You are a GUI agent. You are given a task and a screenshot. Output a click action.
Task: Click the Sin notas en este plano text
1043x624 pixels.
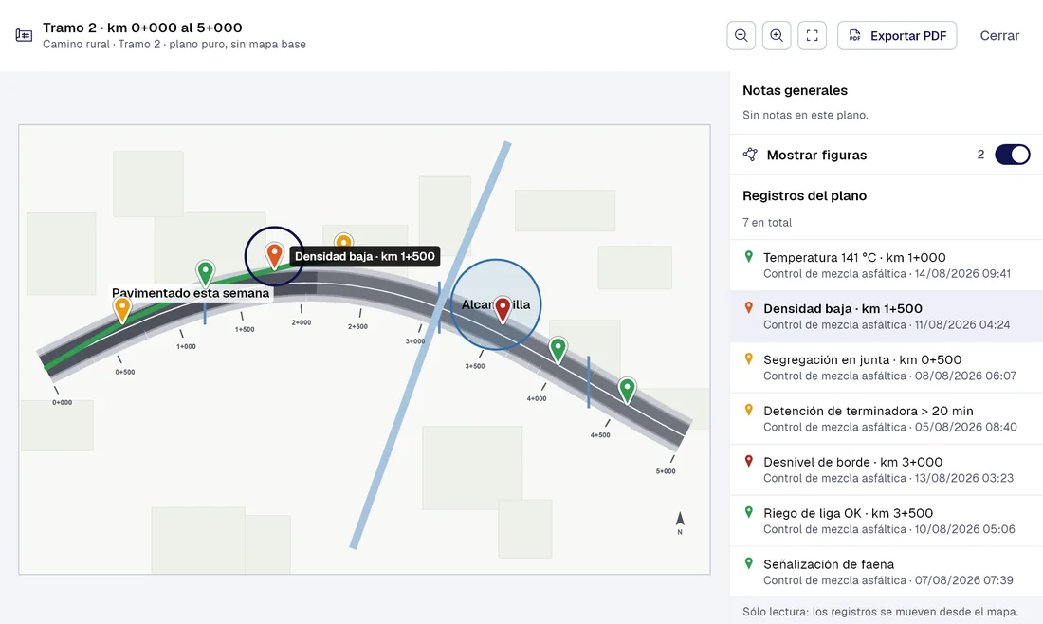click(x=805, y=115)
